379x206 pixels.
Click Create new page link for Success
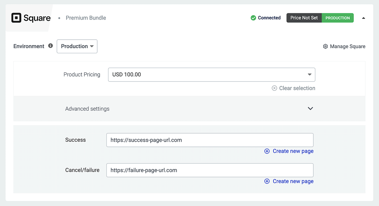pyautogui.click(x=293, y=151)
